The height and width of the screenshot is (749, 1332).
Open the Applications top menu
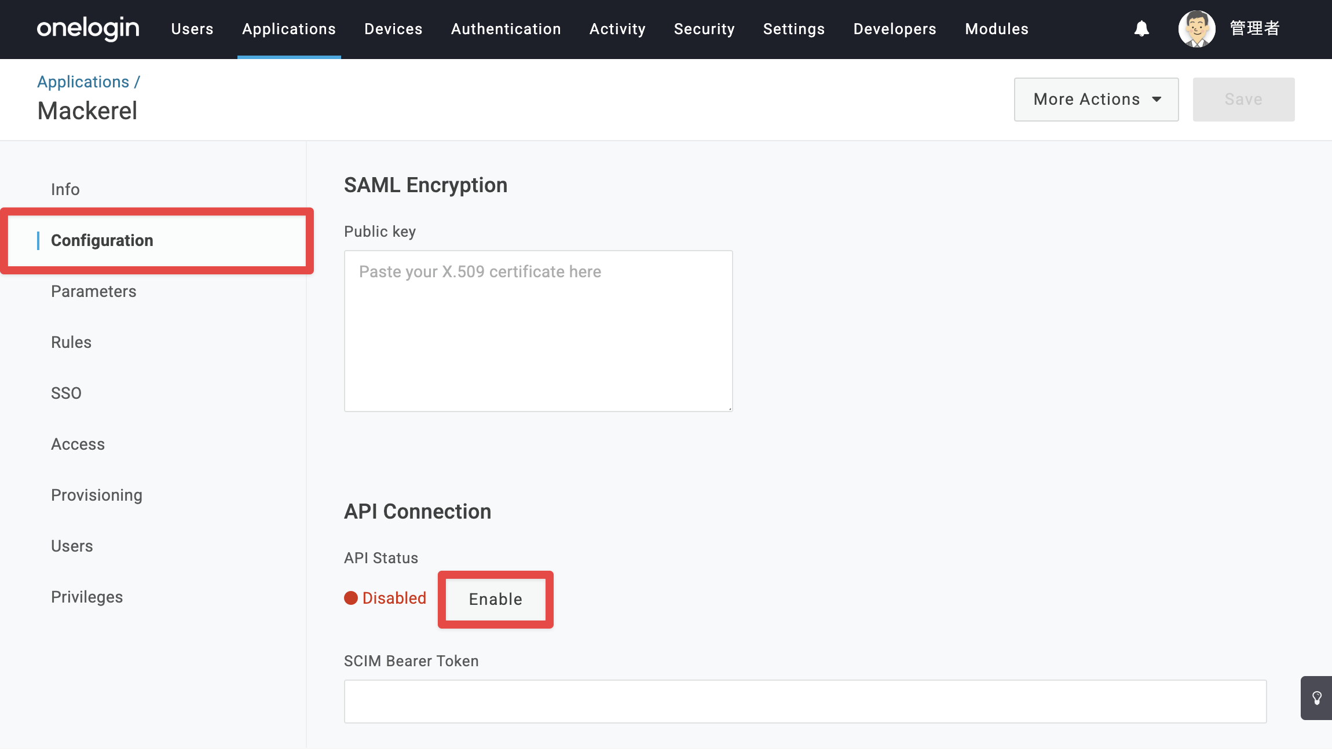(x=289, y=29)
